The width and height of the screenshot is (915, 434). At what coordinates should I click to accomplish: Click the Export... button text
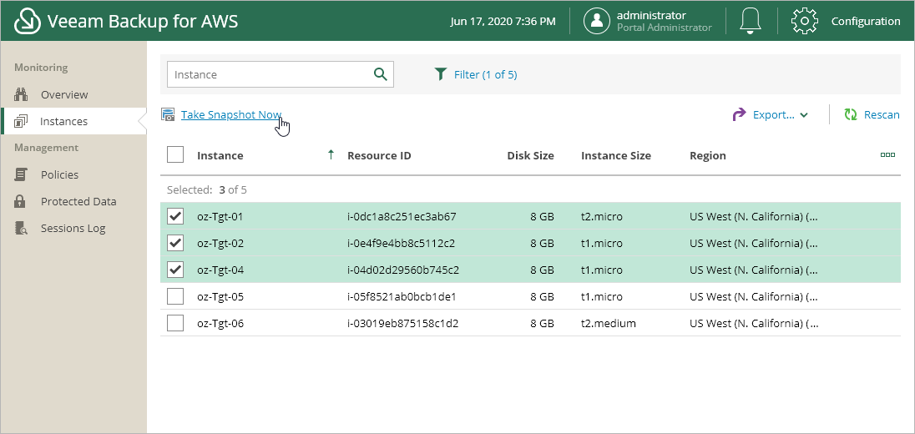pyautogui.click(x=774, y=114)
